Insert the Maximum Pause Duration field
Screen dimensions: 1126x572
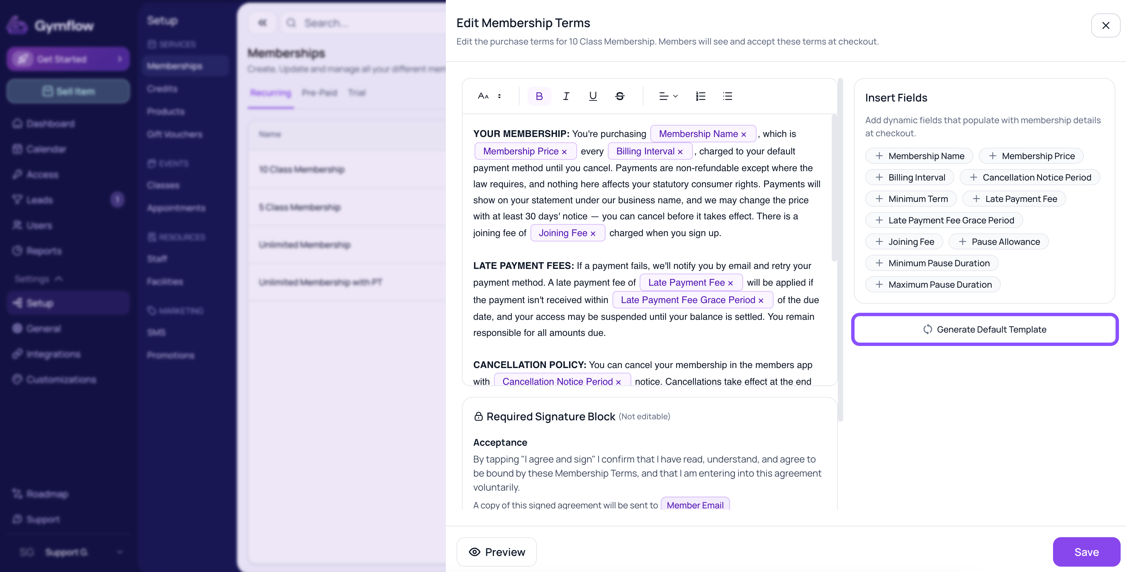(x=933, y=285)
